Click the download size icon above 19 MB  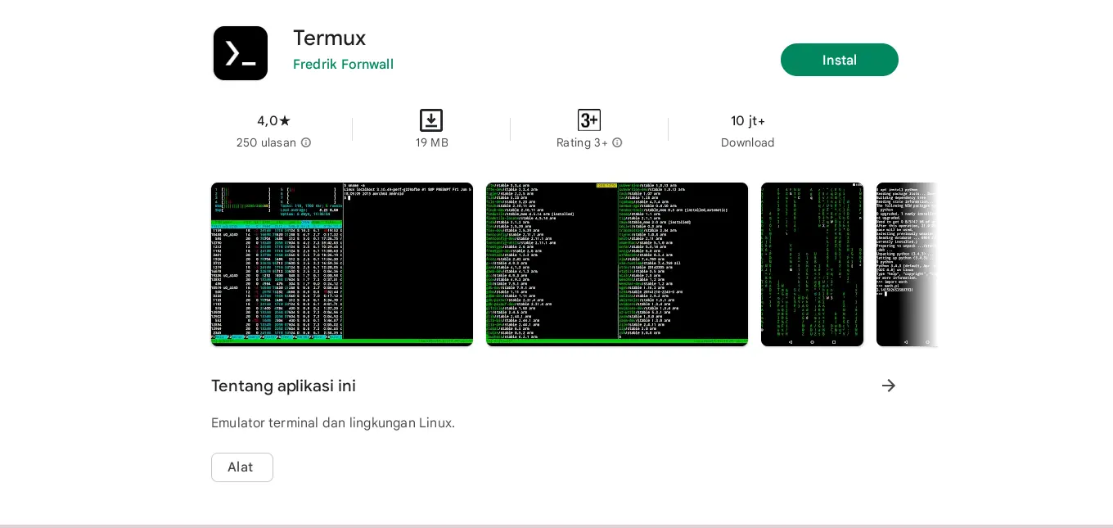(431, 120)
